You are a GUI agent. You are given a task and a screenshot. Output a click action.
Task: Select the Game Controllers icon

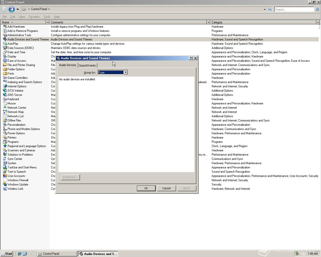pyautogui.click(x=5, y=78)
